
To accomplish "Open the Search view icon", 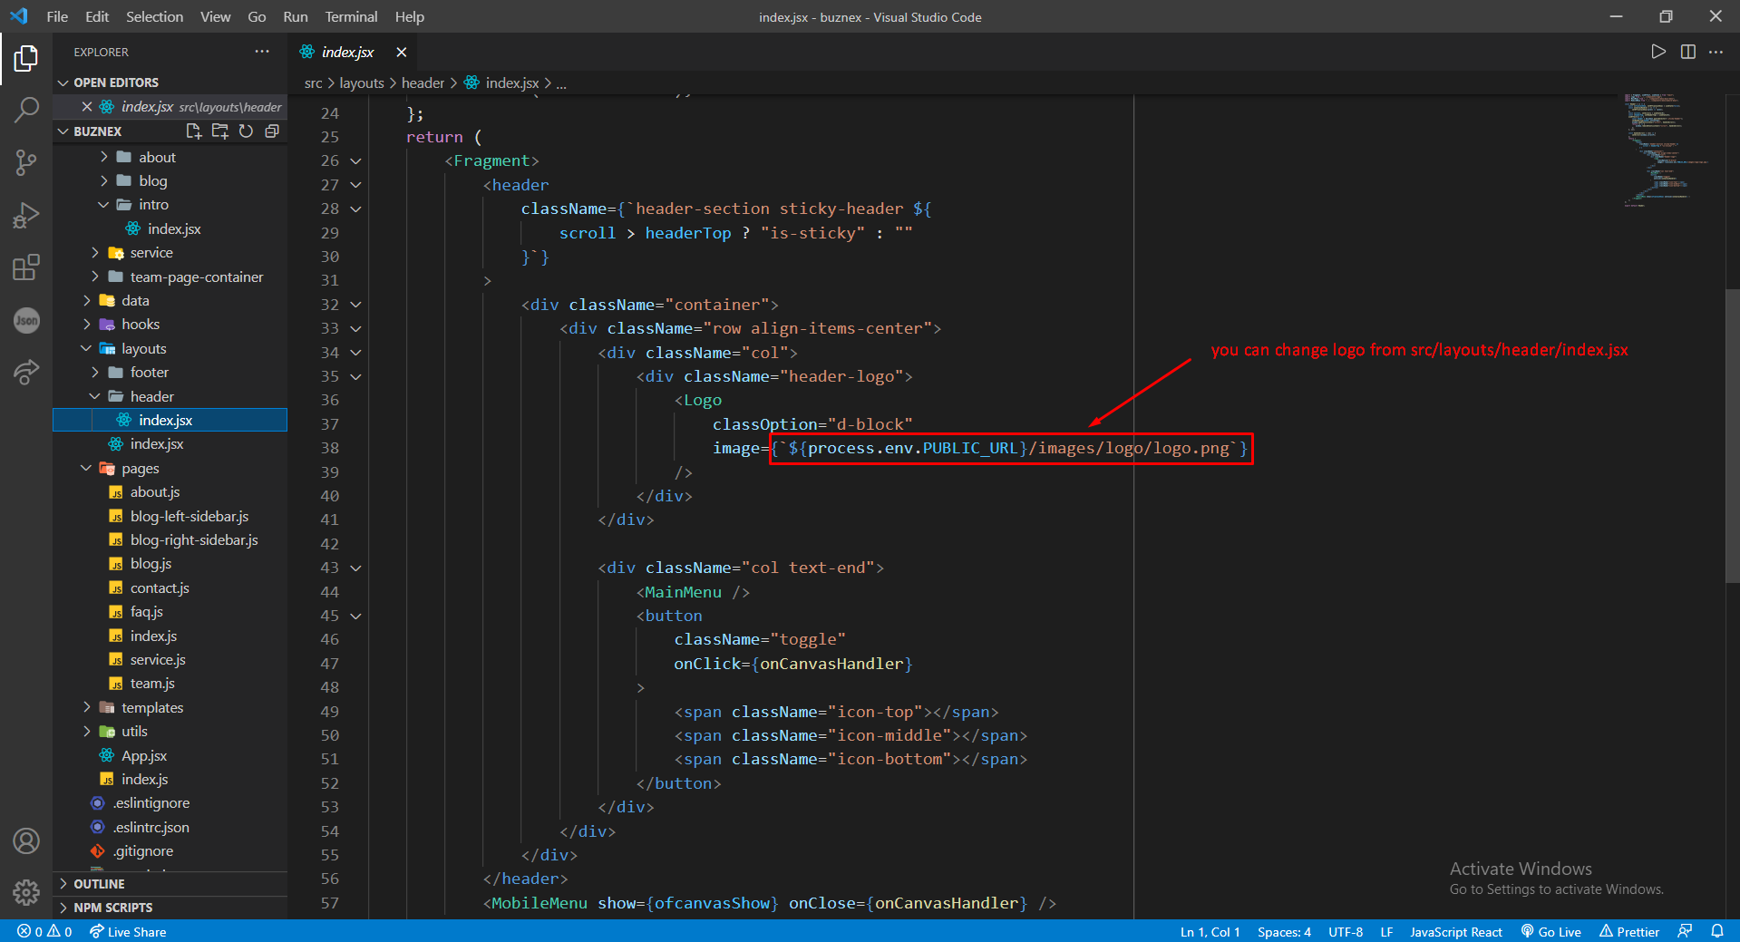I will [x=26, y=111].
